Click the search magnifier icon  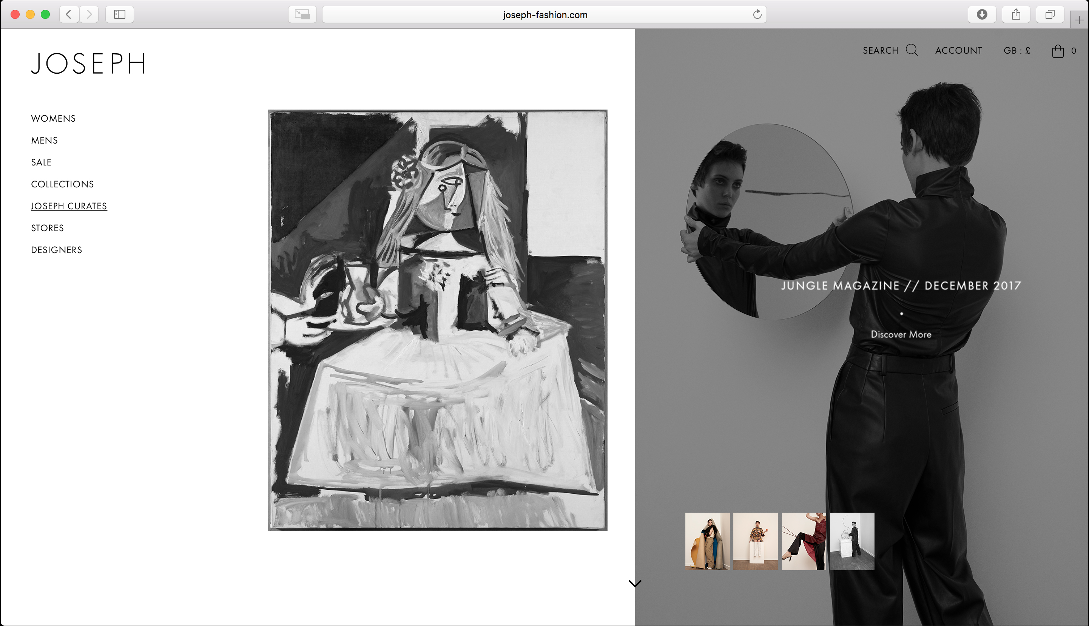click(912, 50)
